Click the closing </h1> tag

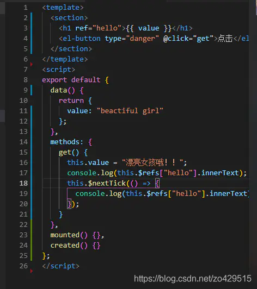tap(182, 28)
